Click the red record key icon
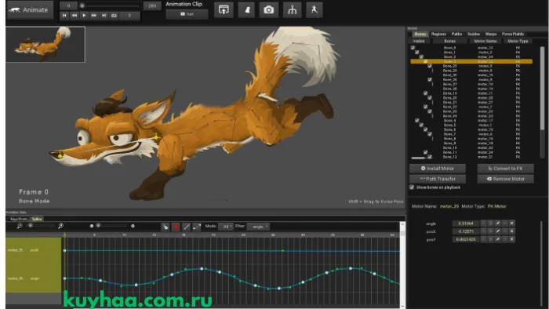The width and height of the screenshot is (549, 309). (176, 227)
